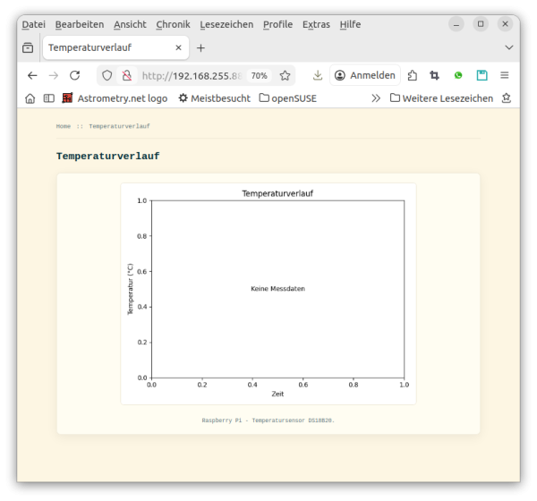Click the 70% zoom level indicator

(259, 76)
